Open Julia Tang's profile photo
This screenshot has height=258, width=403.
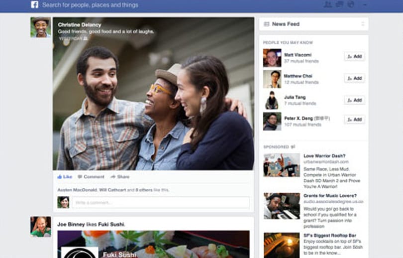(272, 100)
